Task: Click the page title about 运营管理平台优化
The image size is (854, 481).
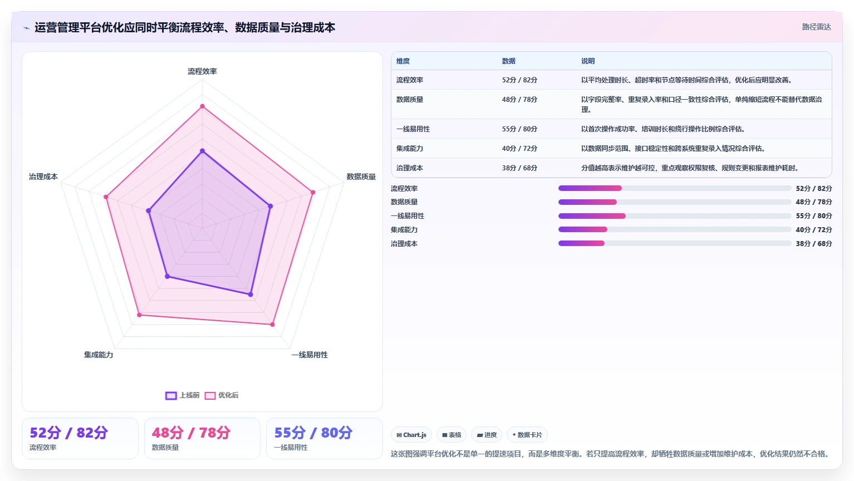Action: tap(185, 27)
